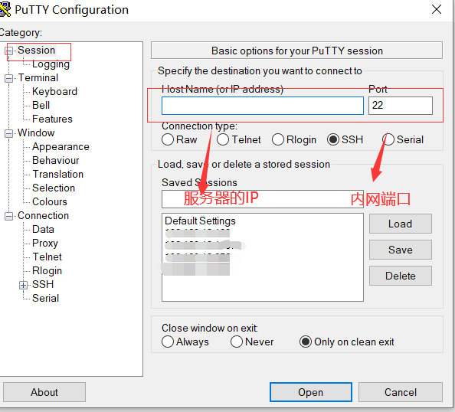Click the Open button to connect
Viewport: 455px width, 412px height.
[x=311, y=392]
